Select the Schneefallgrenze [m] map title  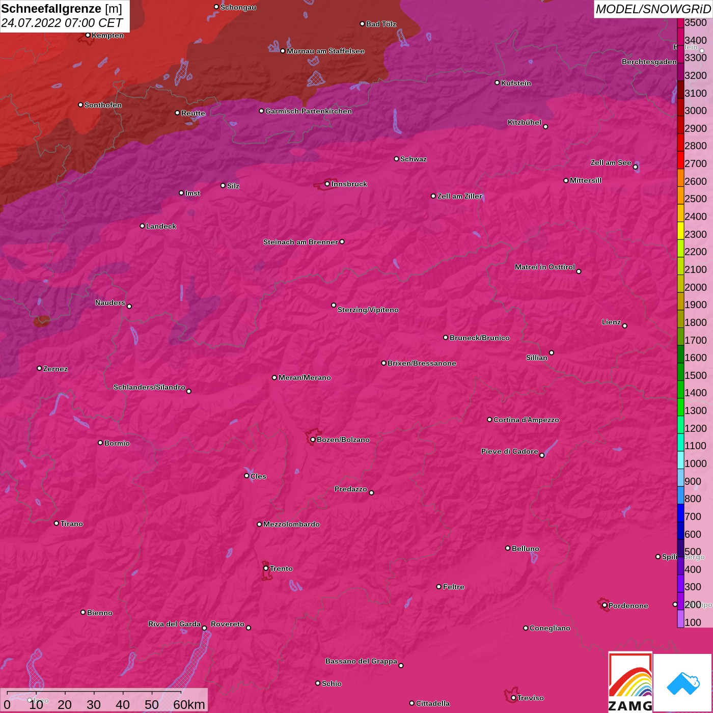point(62,9)
